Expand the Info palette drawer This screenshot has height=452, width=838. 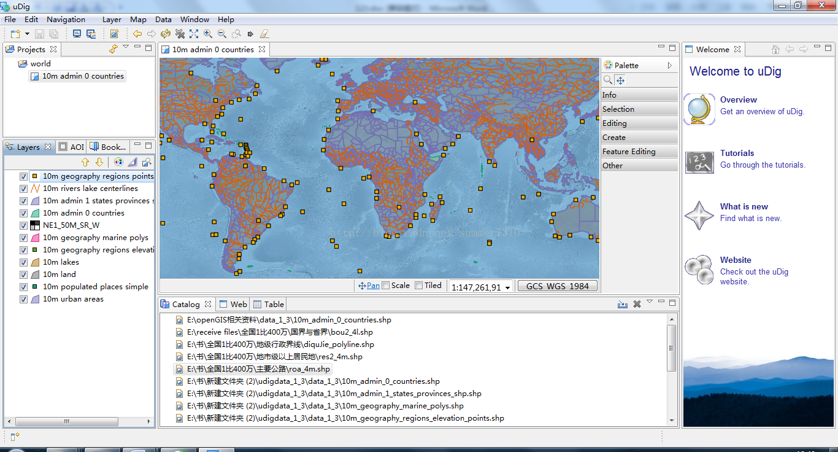639,95
